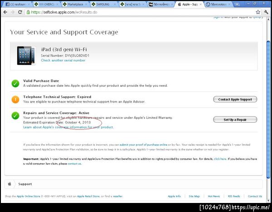Open the Contact Us footer link

[255, 196]
